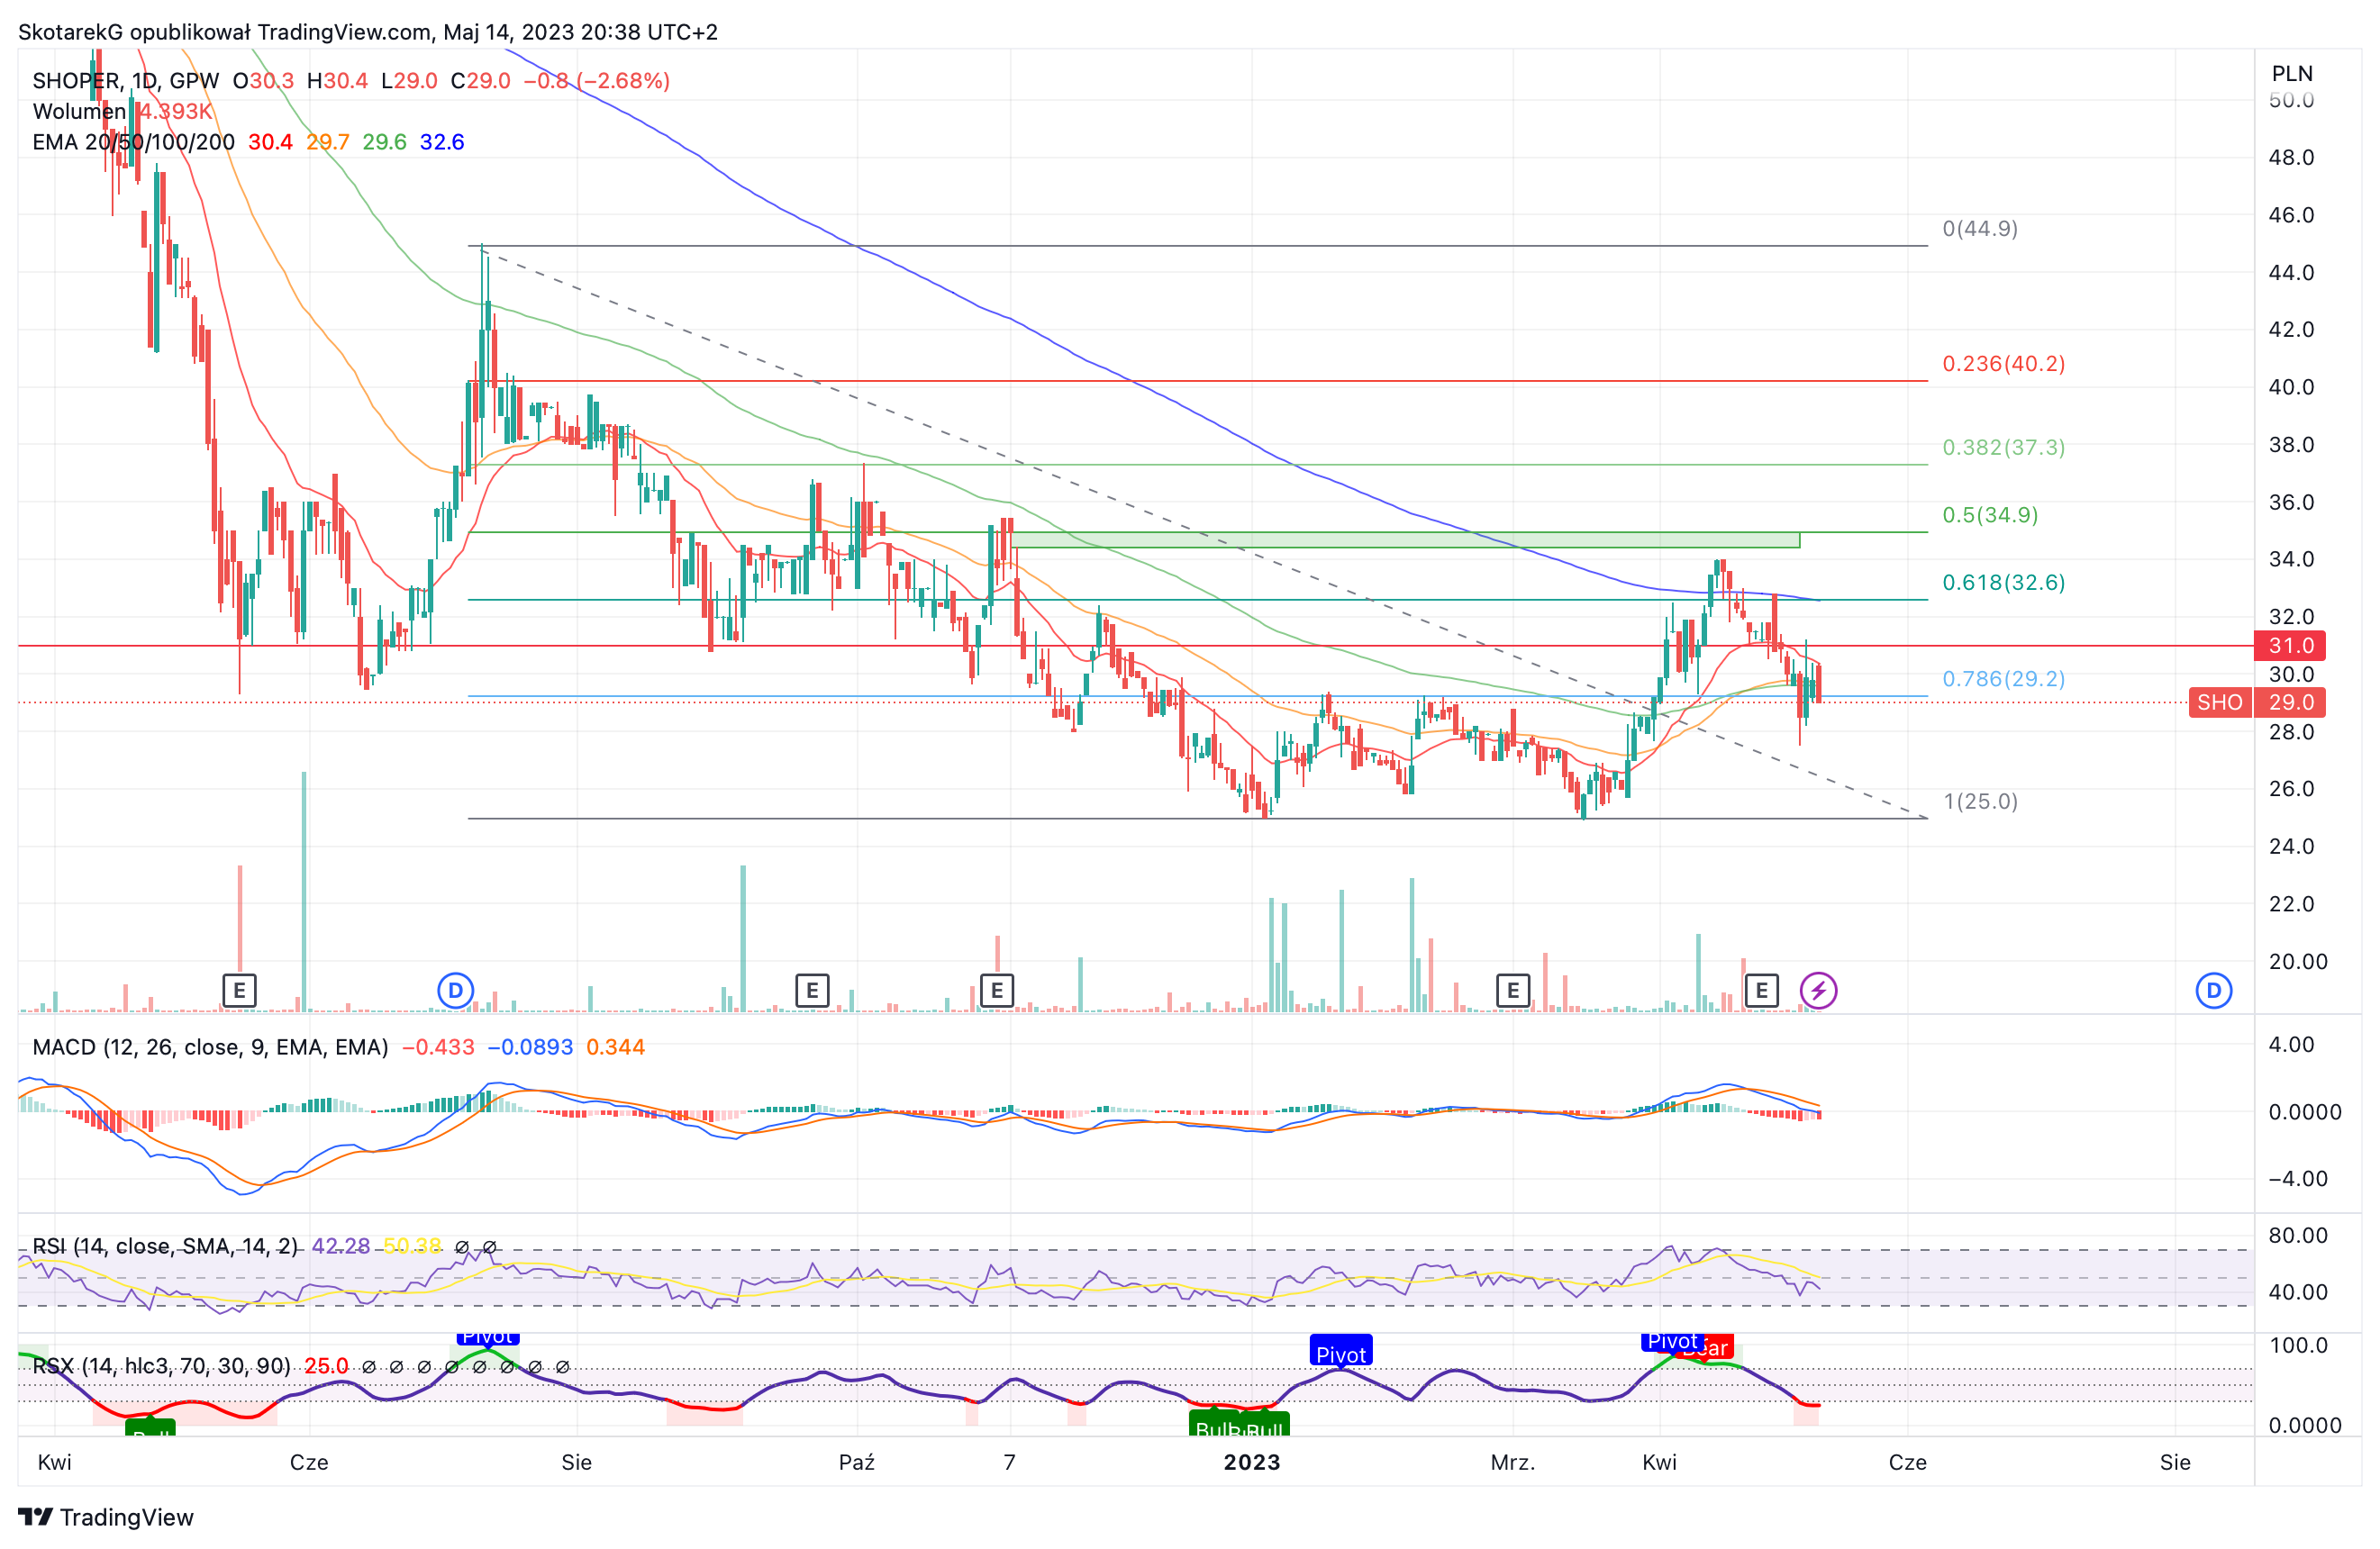Click the red EMA 20 value 30.4

click(270, 142)
